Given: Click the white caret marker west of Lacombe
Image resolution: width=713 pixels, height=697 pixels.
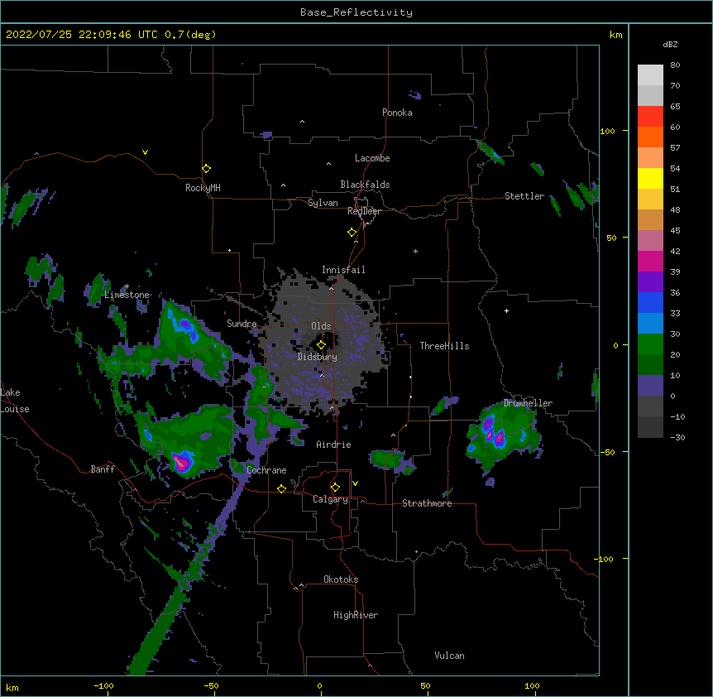Looking at the screenshot, I should (x=328, y=164).
